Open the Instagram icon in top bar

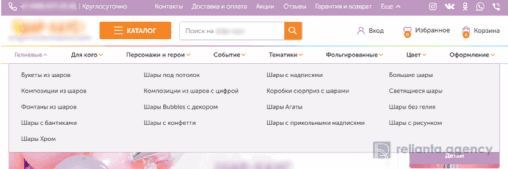click(x=433, y=6)
